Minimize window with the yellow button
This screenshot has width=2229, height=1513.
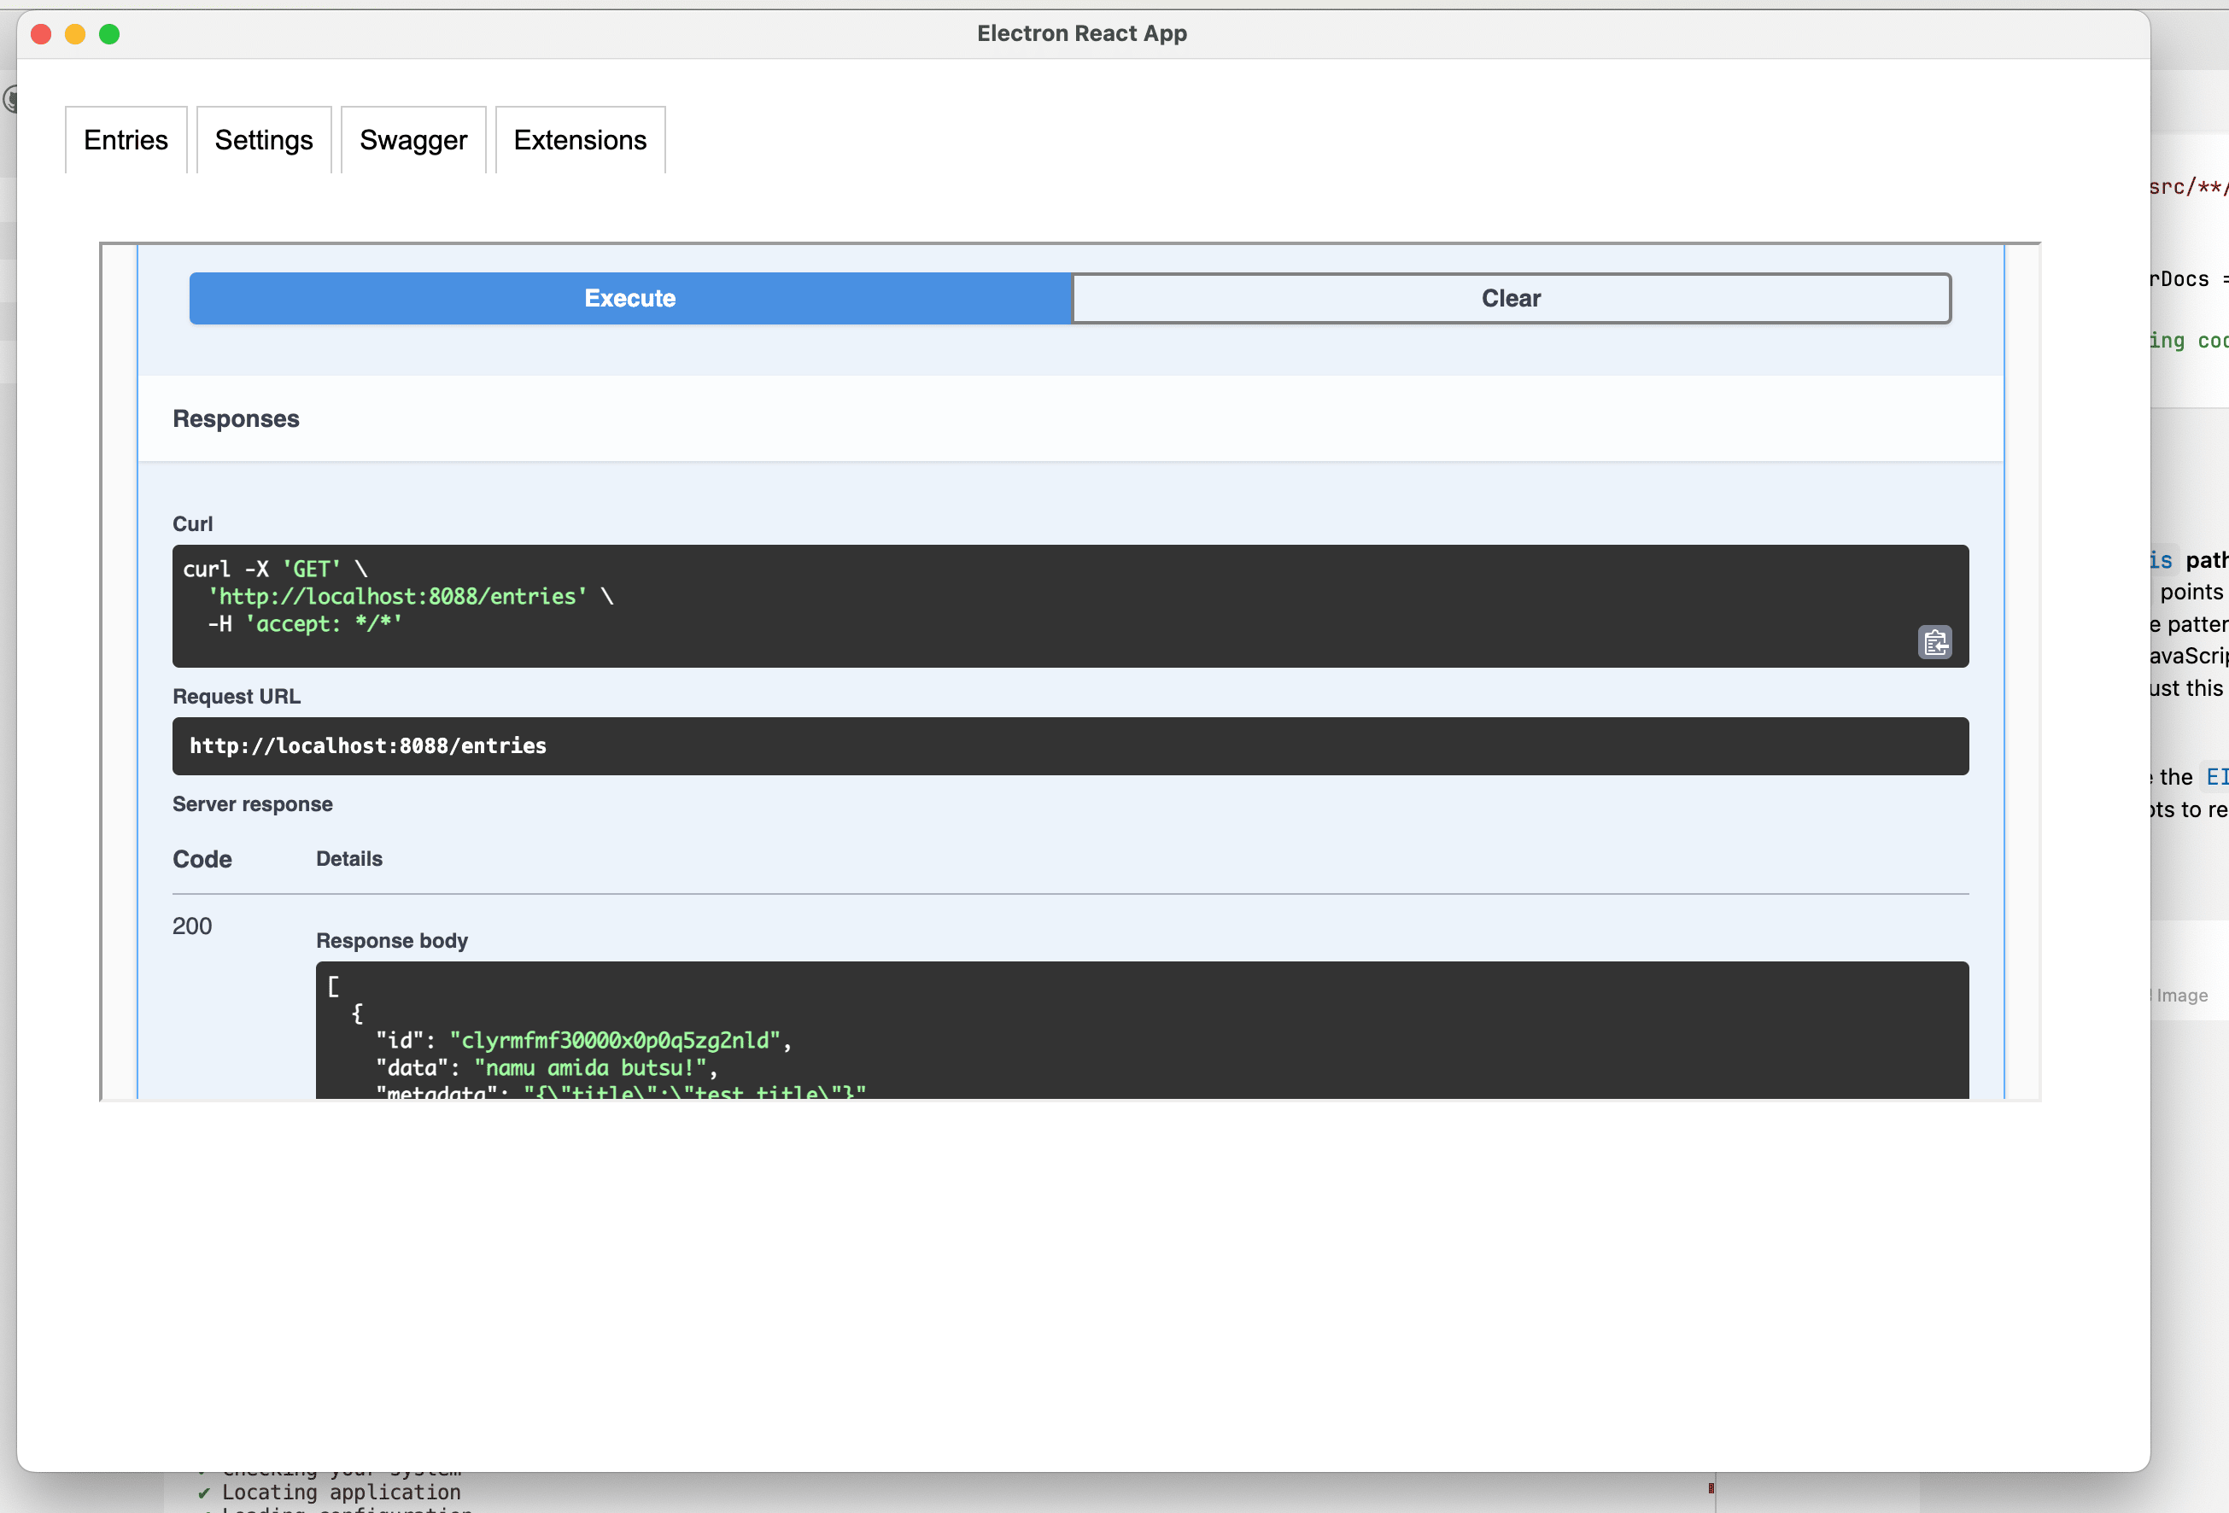click(75, 34)
